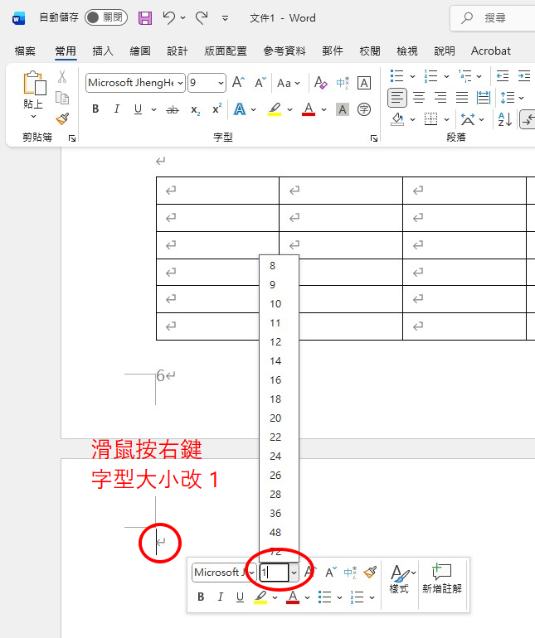Cut selection with scissors icon
535x638 pixels.
coord(62,76)
